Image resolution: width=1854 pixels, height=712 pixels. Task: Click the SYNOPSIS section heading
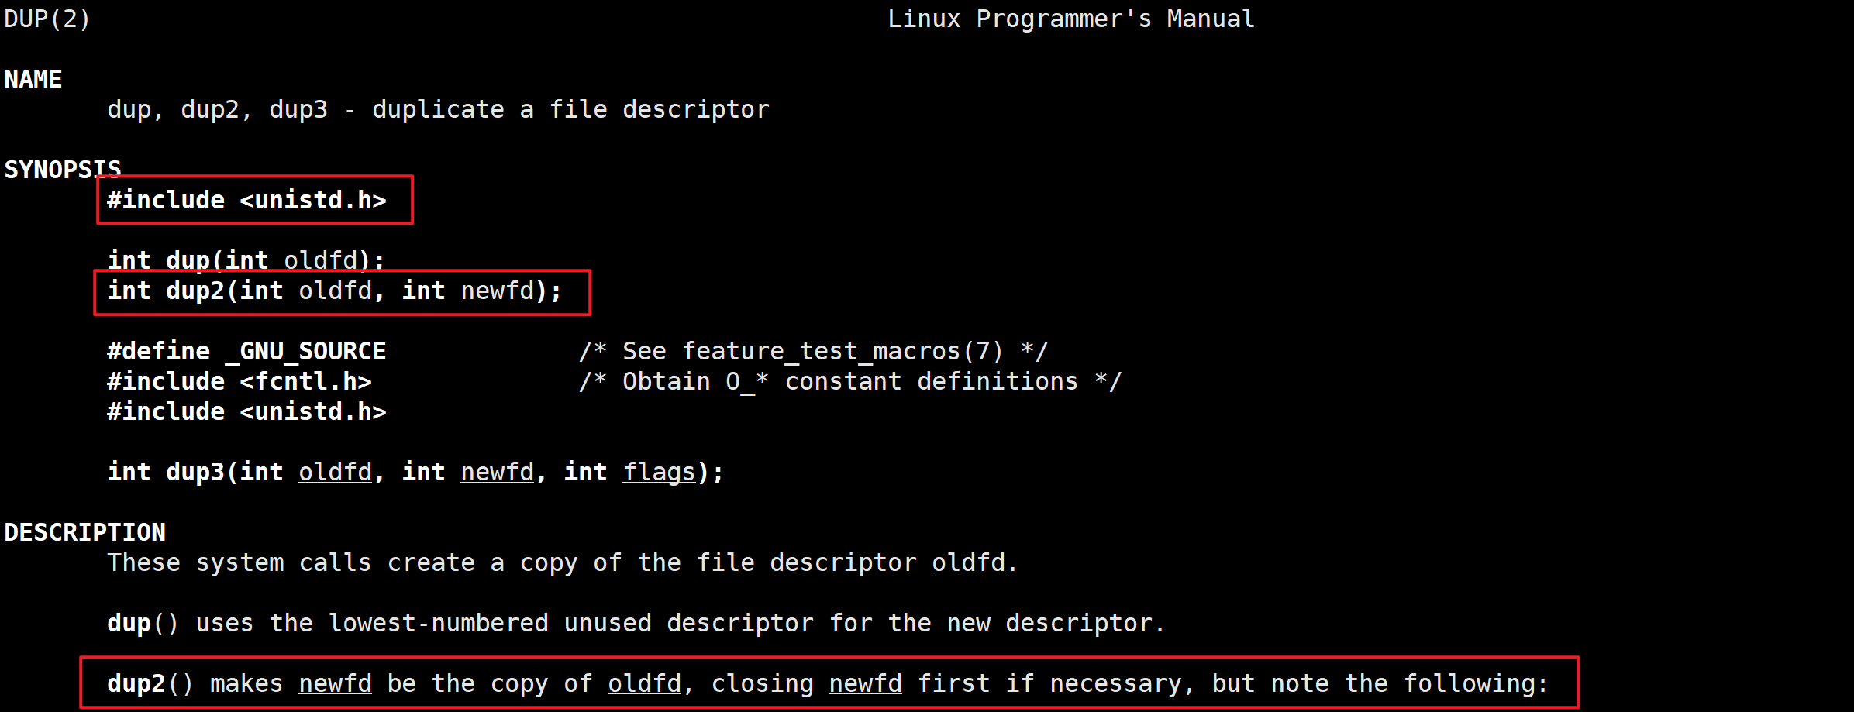click(63, 169)
